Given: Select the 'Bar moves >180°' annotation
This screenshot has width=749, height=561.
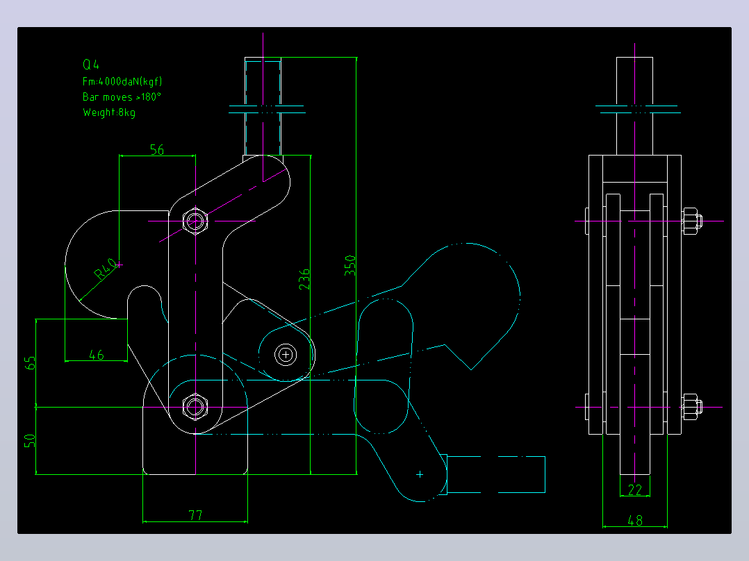Looking at the screenshot, I should (122, 97).
